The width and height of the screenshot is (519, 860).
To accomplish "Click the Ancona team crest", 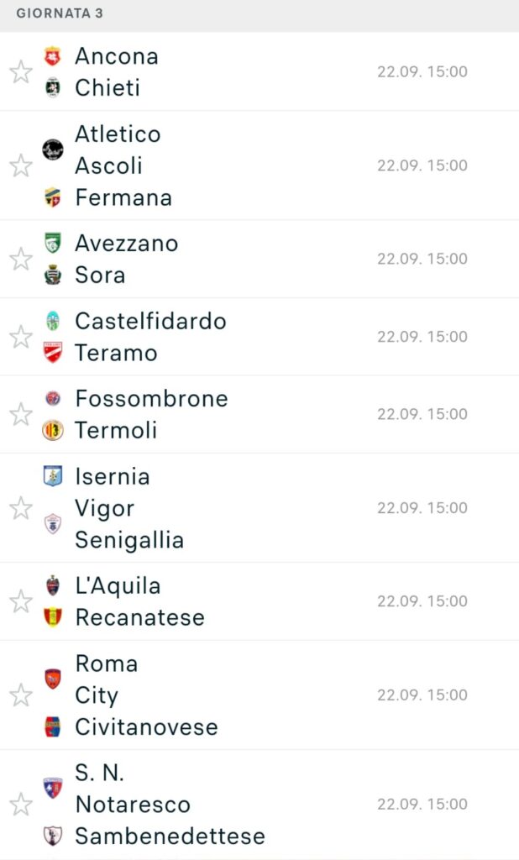I will click(x=53, y=56).
